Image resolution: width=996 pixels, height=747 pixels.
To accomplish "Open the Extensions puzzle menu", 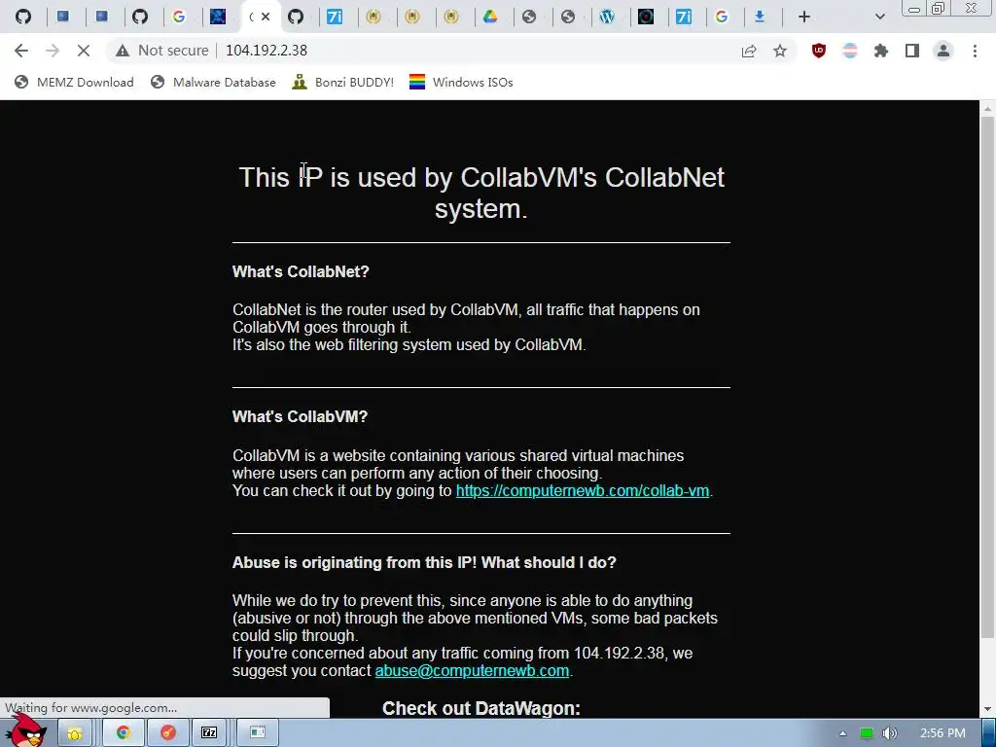I will (881, 51).
